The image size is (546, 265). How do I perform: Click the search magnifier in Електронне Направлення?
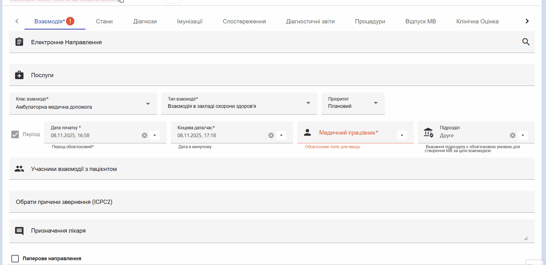tap(526, 42)
